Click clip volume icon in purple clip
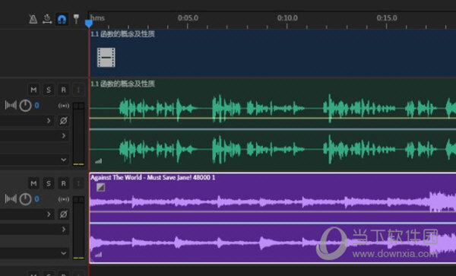The height and width of the screenshot is (276, 456). [x=99, y=255]
